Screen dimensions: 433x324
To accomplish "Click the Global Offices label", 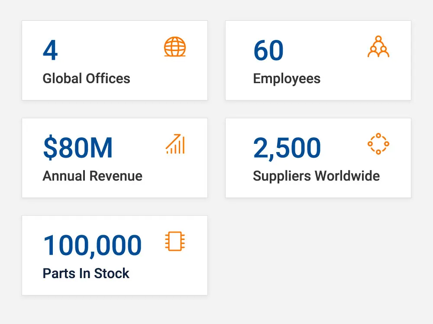I will pyautogui.click(x=87, y=78).
